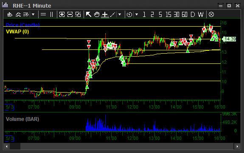Switch to the 2 minute interval
This screenshot has height=153, width=244.
(152, 14)
